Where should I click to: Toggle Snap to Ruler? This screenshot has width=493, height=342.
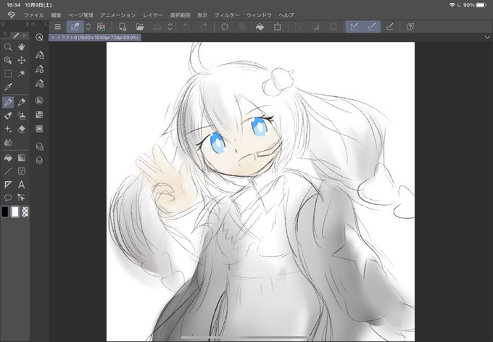pyautogui.click(x=355, y=27)
